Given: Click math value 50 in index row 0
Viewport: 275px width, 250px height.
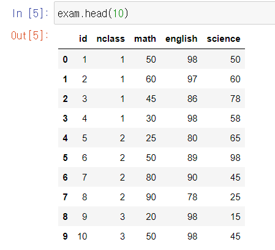Looking at the screenshot, I should click(151, 60).
